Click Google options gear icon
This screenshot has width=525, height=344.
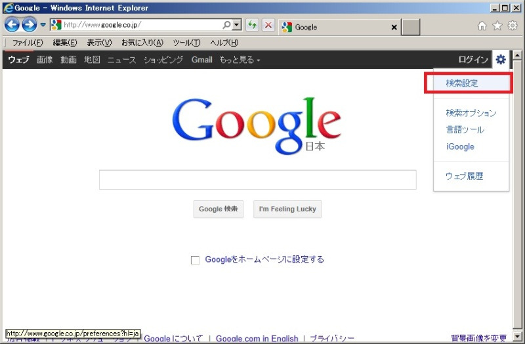[501, 60]
